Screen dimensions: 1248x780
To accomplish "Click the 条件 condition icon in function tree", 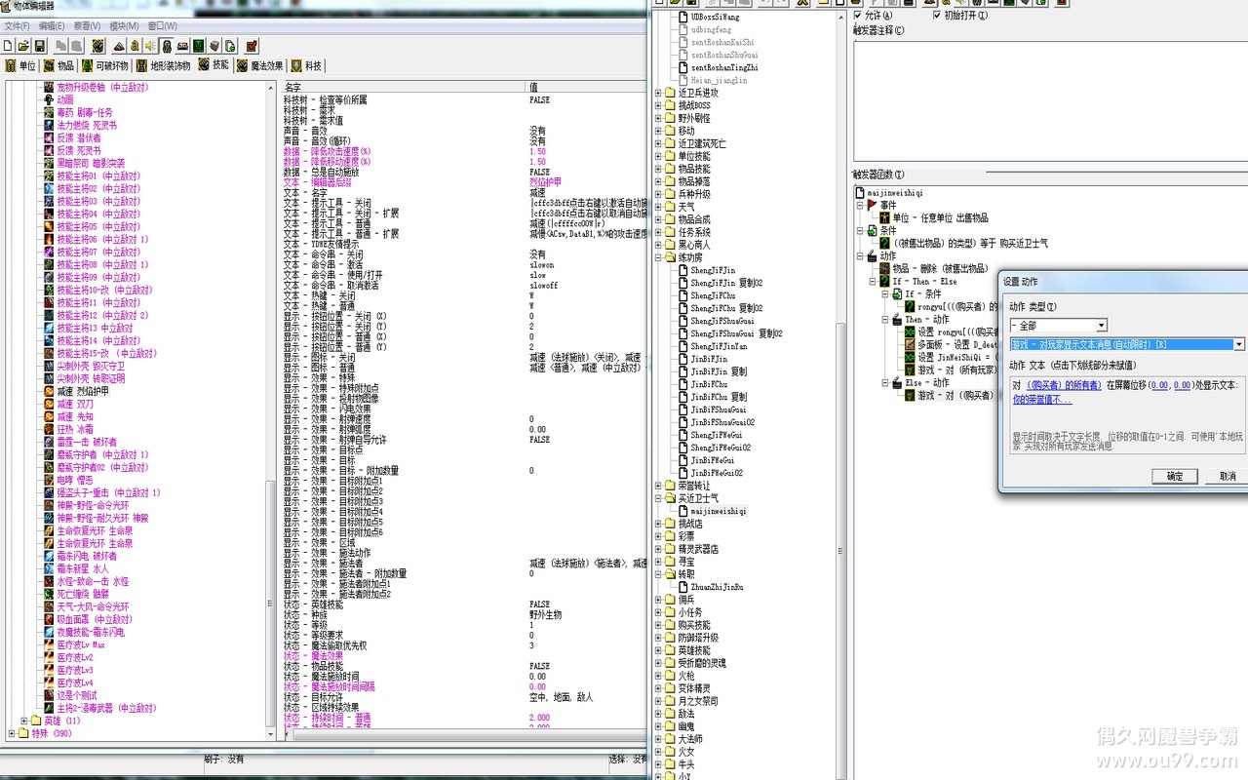I will pyautogui.click(x=872, y=231).
